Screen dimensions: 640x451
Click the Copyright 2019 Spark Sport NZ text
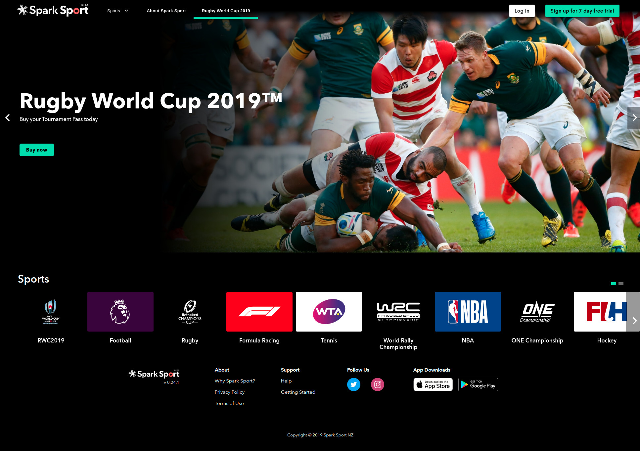[x=320, y=435]
